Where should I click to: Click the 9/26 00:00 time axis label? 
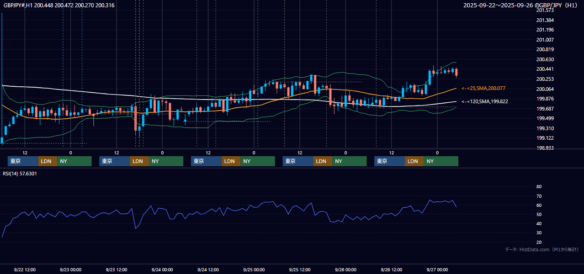pos(345,269)
